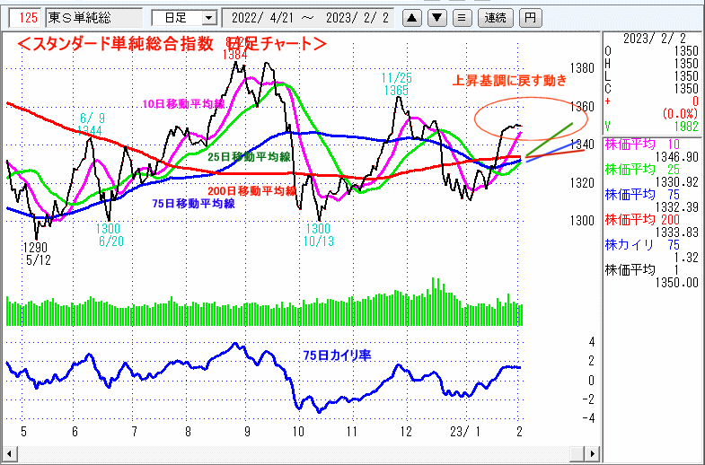Click the up triangle button in toolbar
Image resolution: width=705 pixels, height=465 pixels.
tap(411, 17)
